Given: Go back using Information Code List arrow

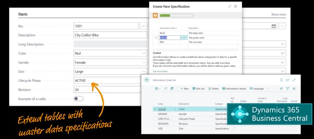Looking at the screenshot, I should (147, 80).
